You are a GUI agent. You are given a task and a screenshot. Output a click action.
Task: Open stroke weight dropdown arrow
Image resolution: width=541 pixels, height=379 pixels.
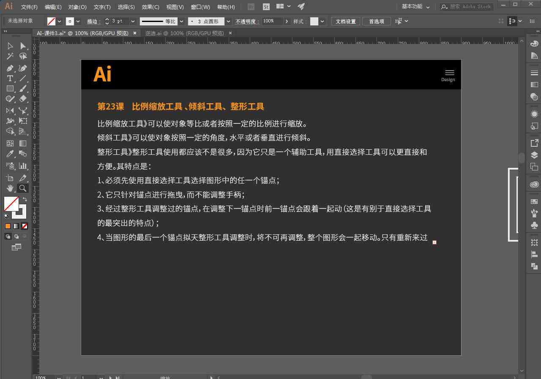click(x=133, y=21)
